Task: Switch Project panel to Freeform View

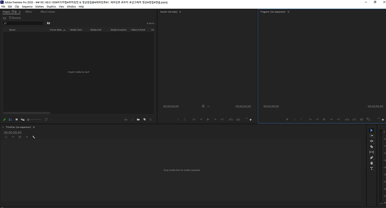Action: [x=23, y=120]
